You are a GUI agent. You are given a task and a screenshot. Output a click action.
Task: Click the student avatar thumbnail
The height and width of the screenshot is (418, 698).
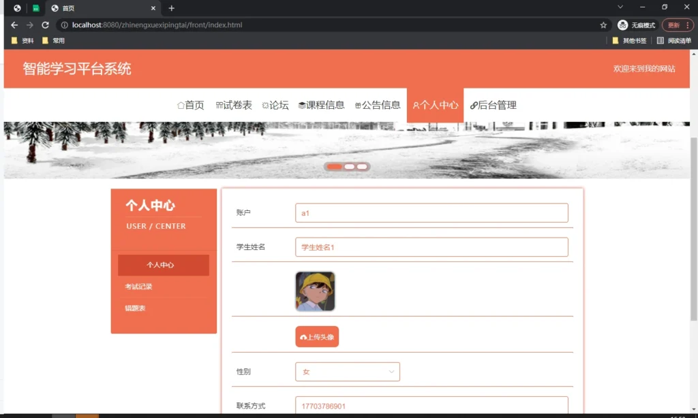point(315,291)
